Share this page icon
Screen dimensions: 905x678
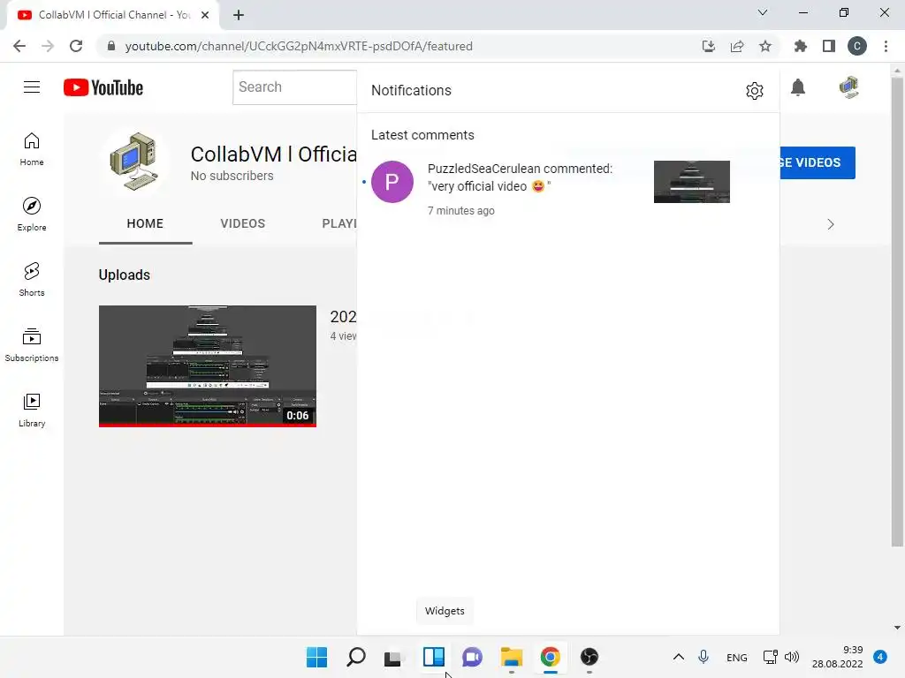737,46
